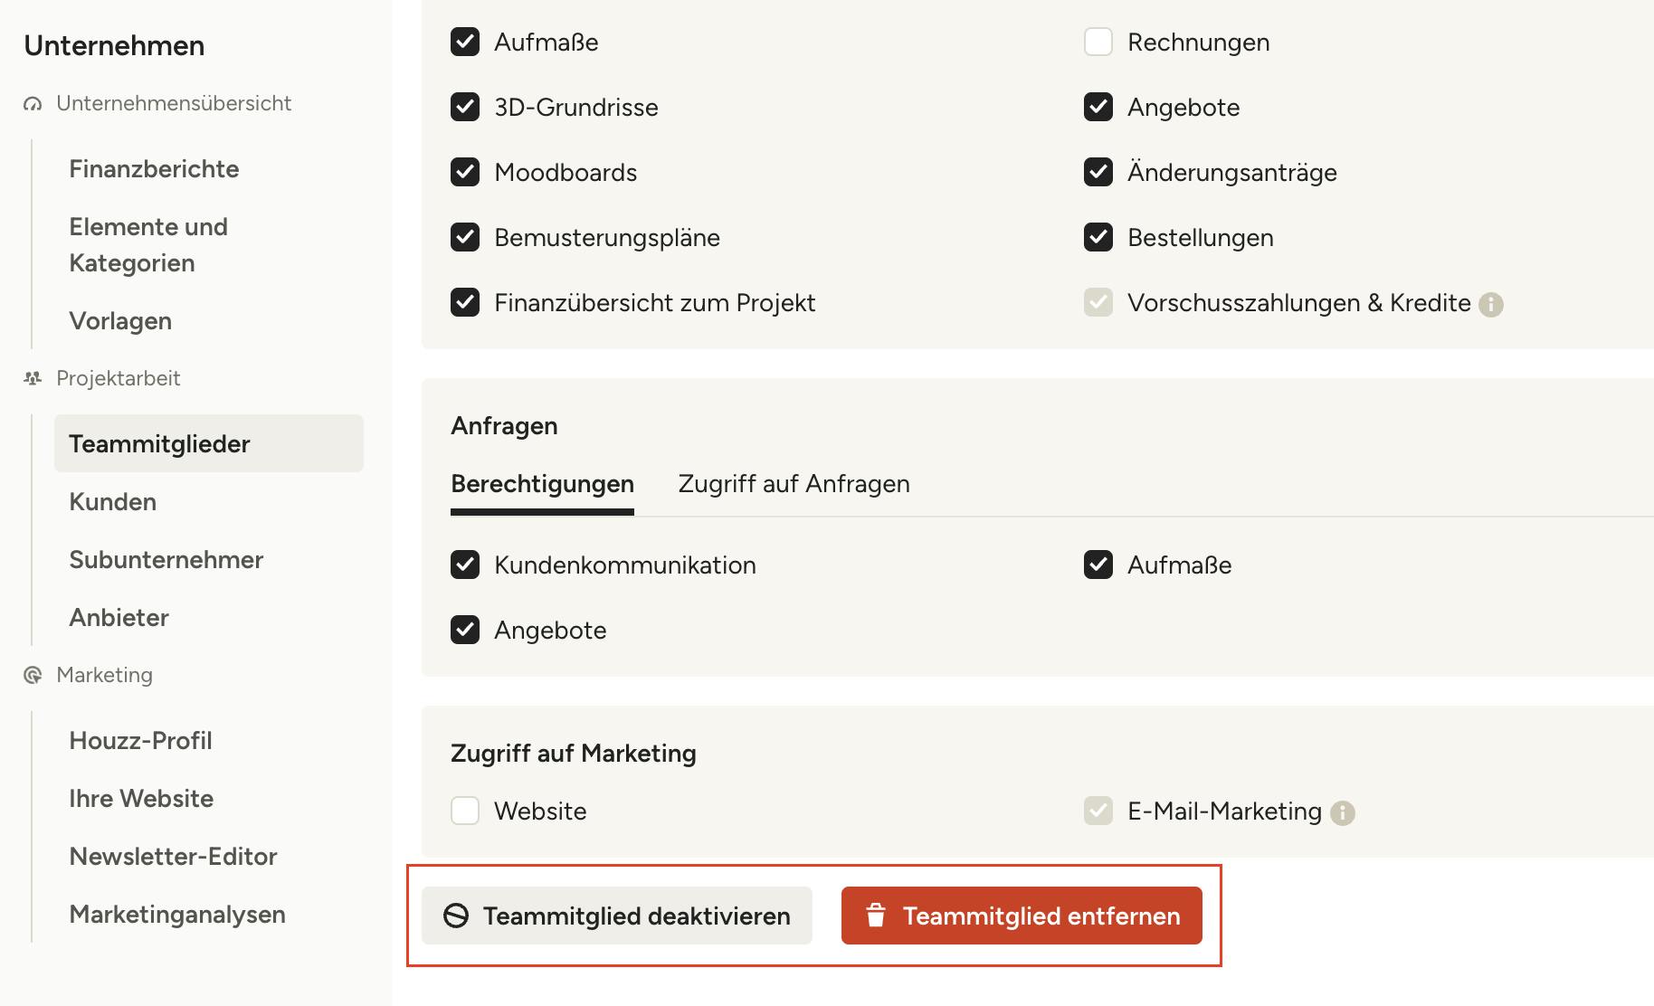Click info icon beside E-Mail-Marketing

(x=1343, y=813)
